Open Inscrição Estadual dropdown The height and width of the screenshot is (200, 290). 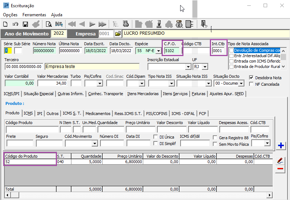188,67
